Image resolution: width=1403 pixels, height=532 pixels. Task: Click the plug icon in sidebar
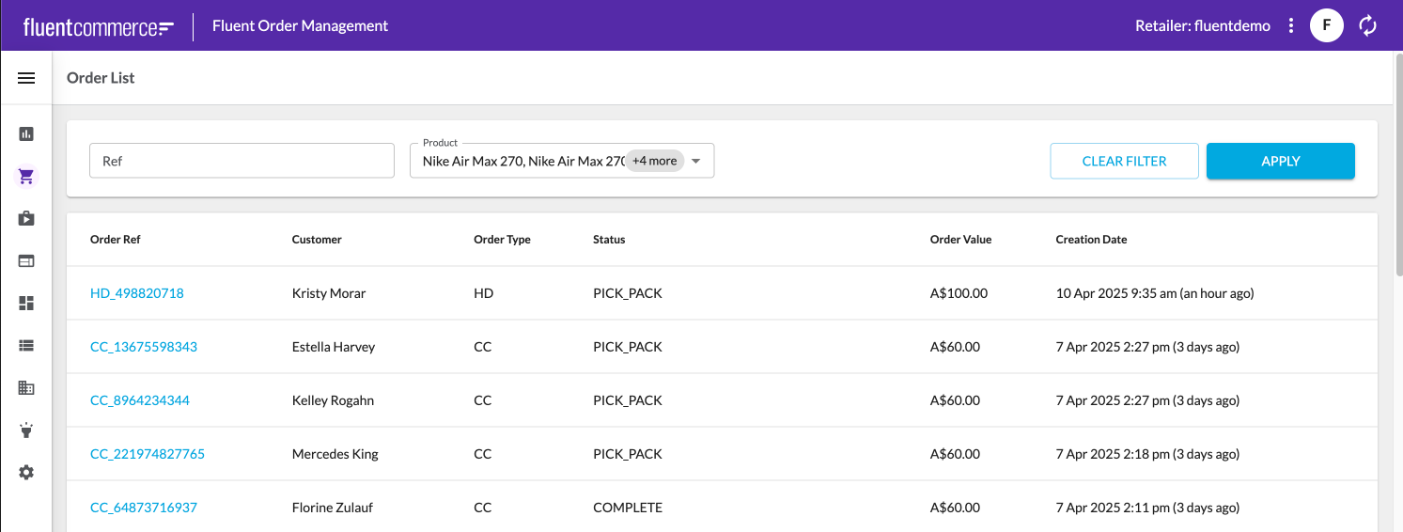26,430
